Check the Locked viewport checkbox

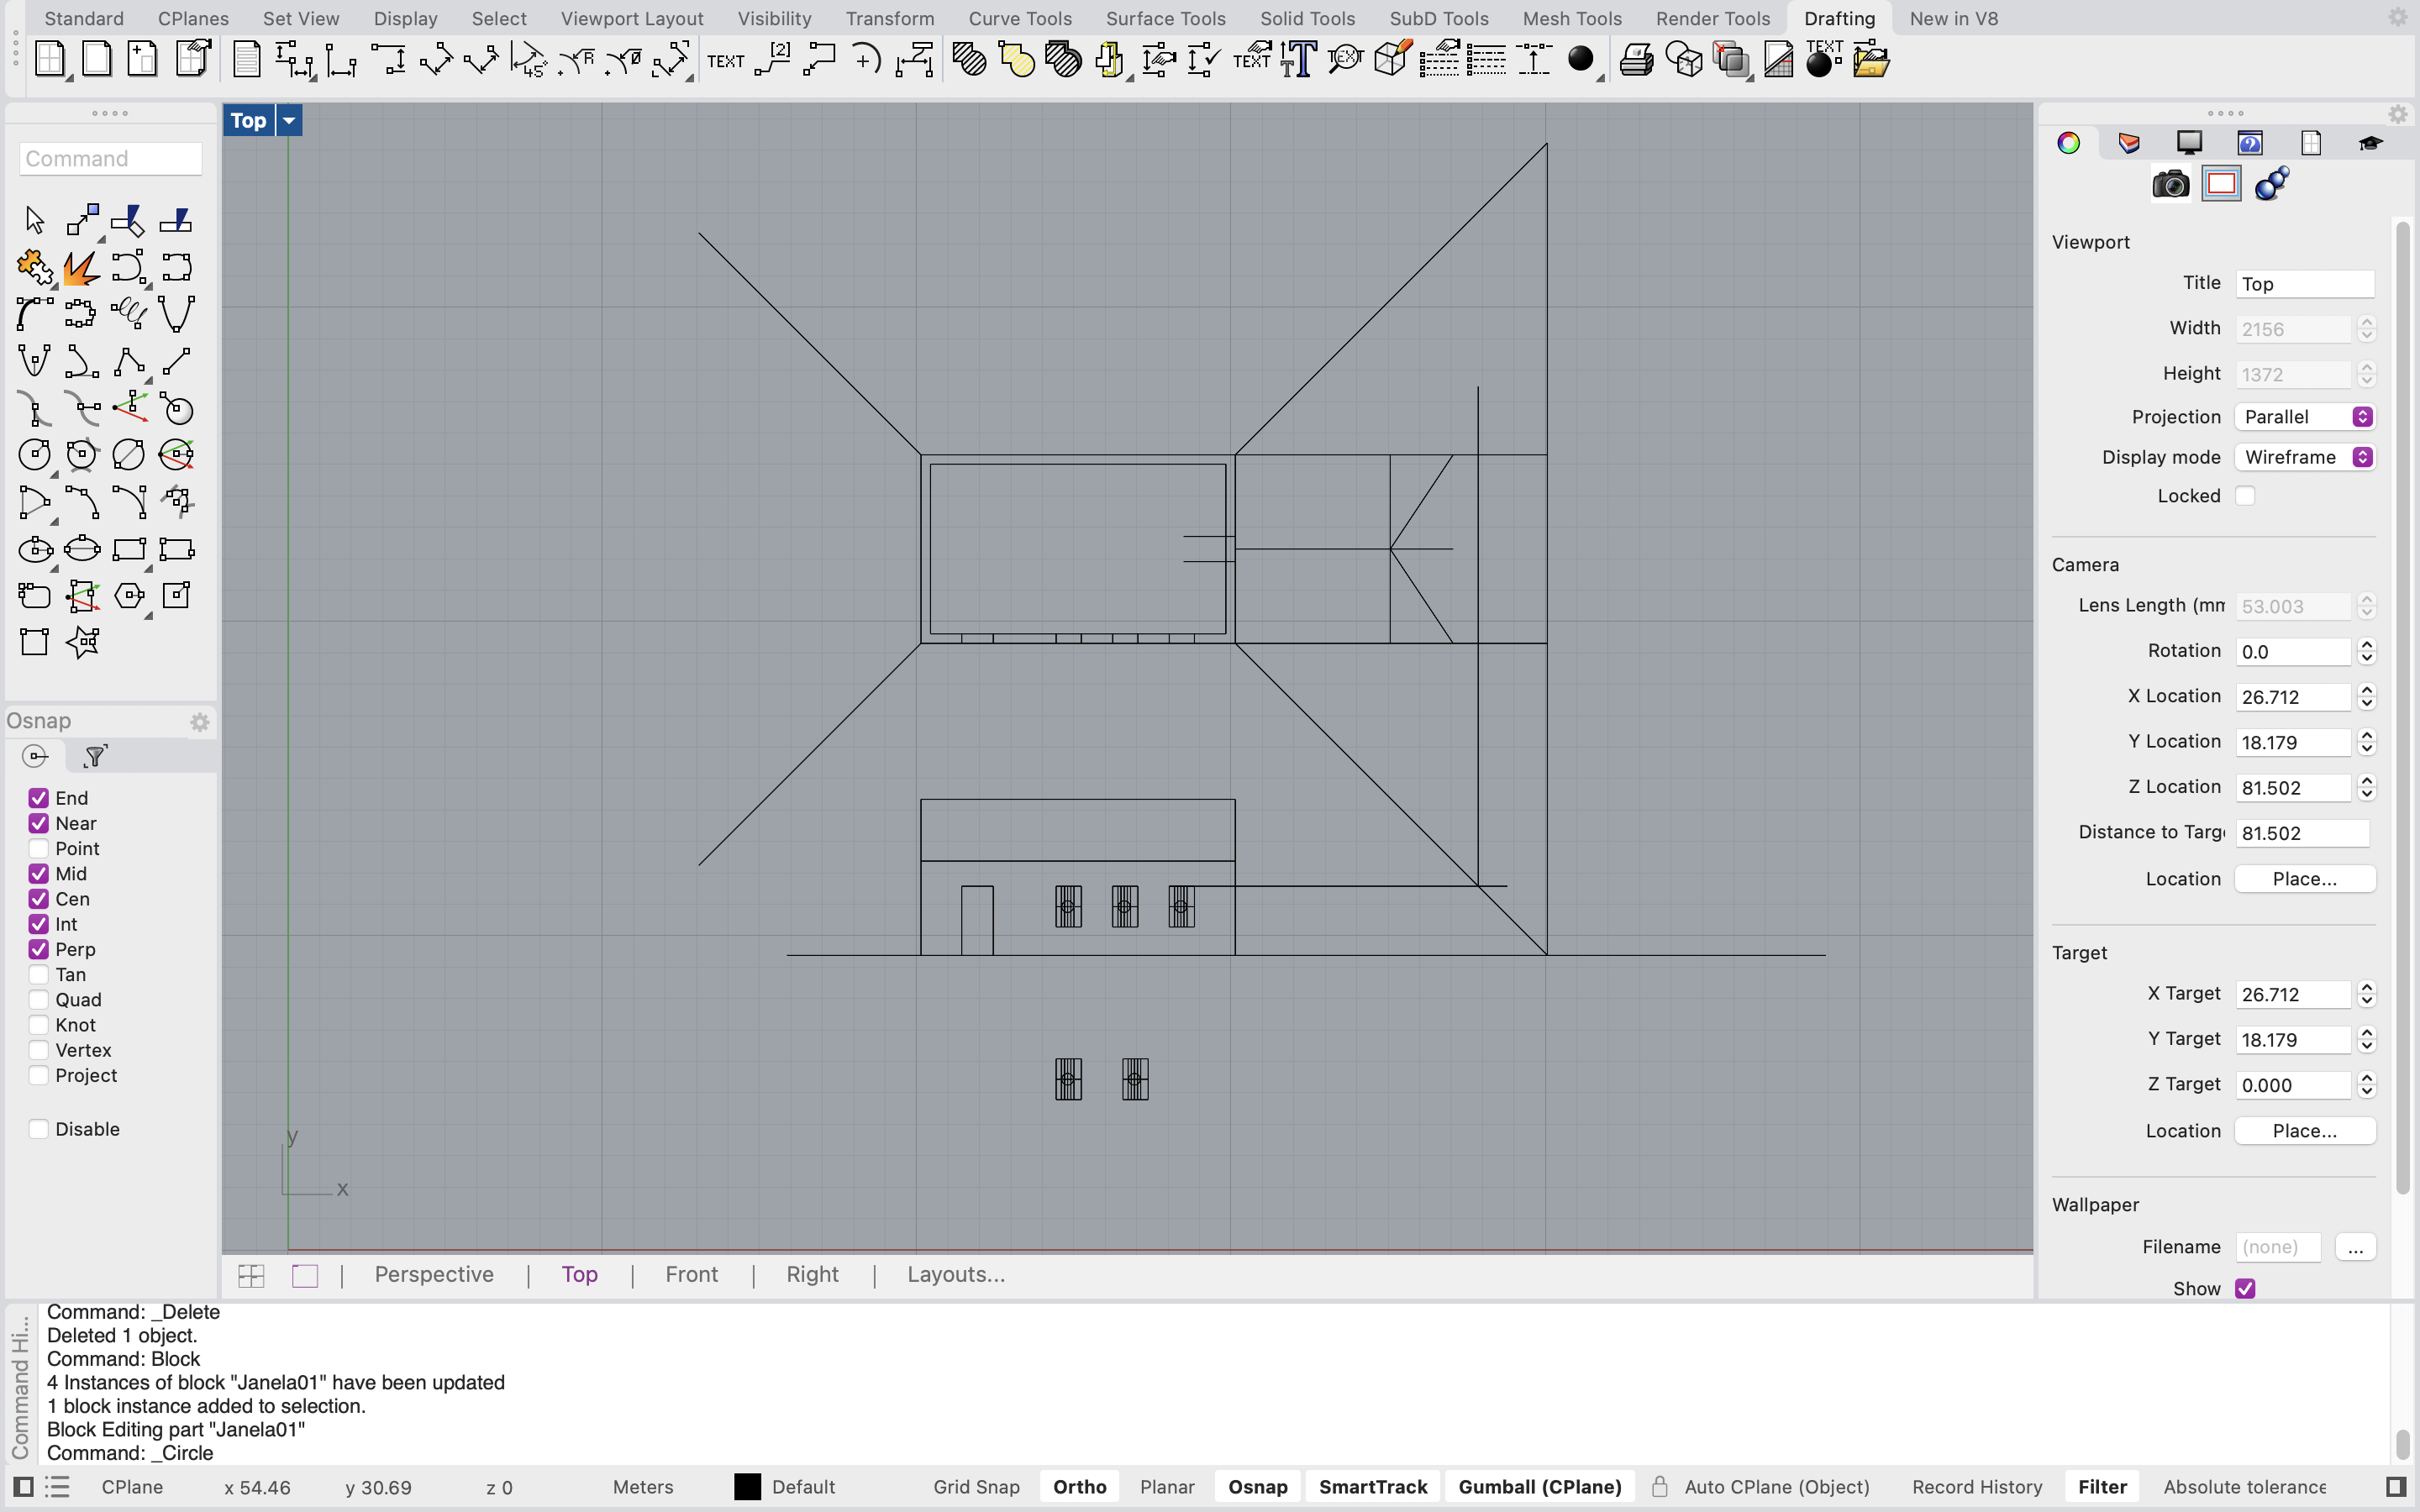pyautogui.click(x=2246, y=495)
